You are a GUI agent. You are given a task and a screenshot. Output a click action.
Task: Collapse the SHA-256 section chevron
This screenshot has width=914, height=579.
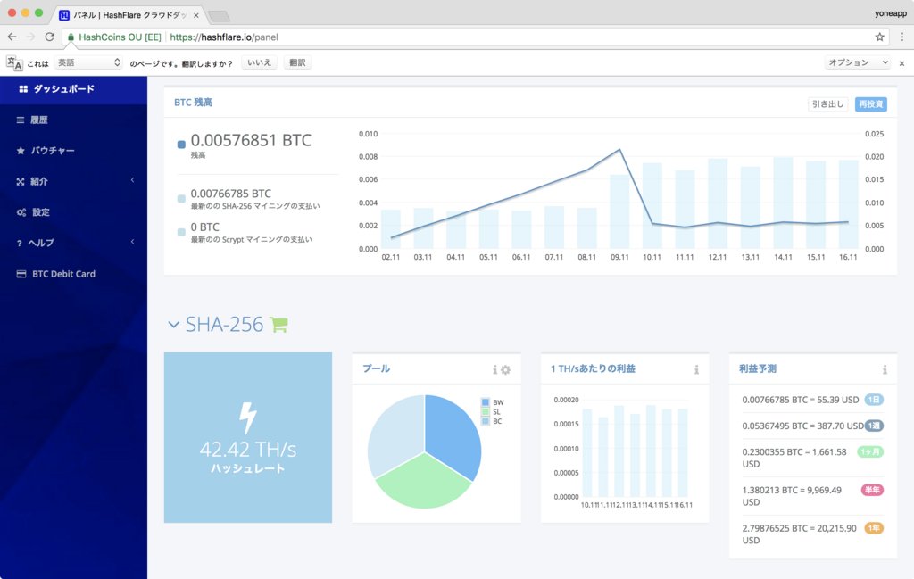pyautogui.click(x=173, y=325)
